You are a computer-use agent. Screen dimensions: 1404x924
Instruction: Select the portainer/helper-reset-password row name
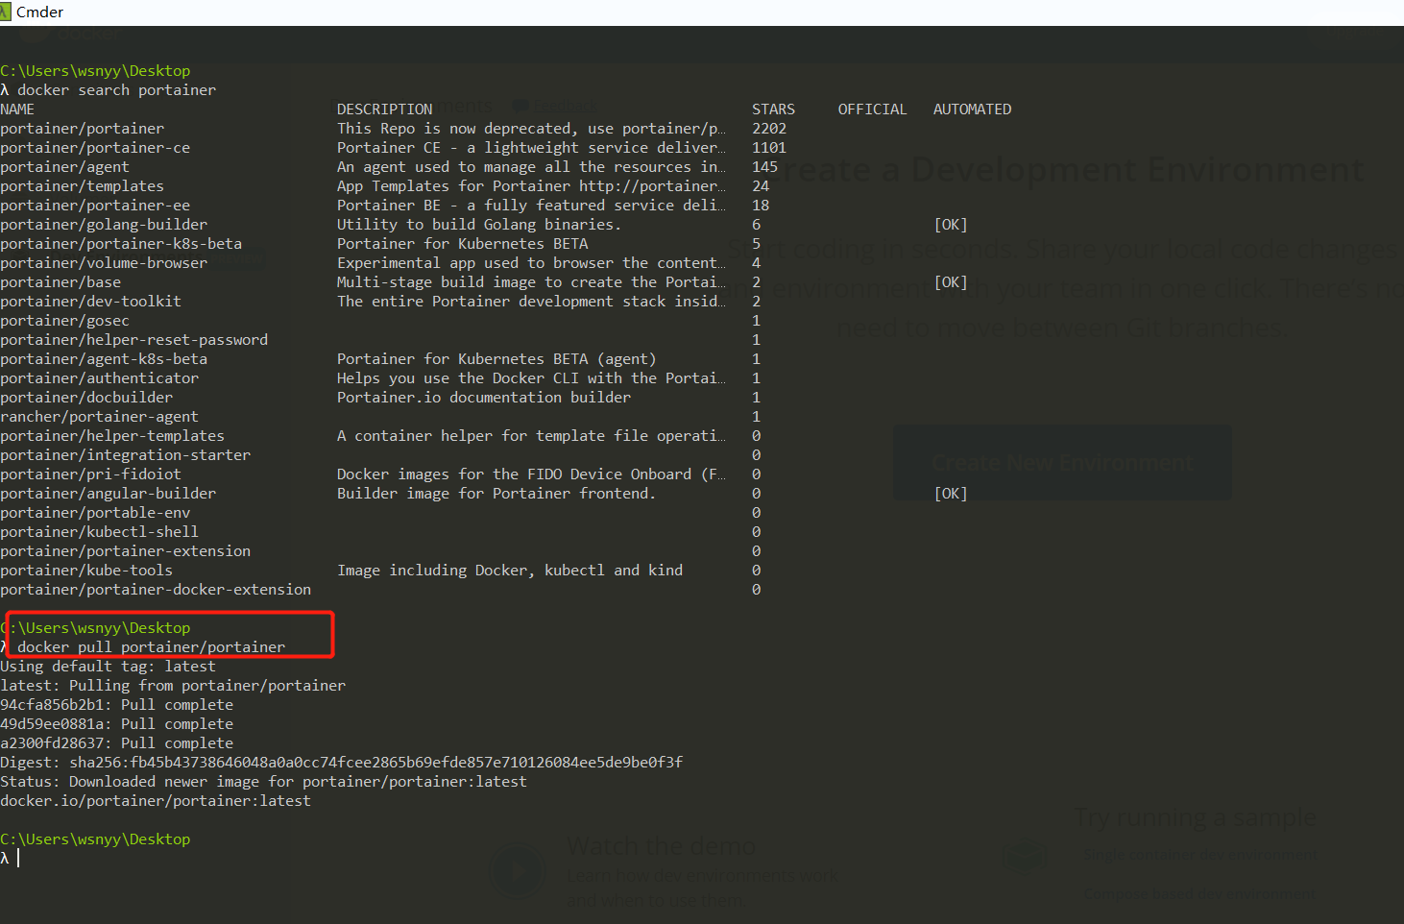(x=133, y=340)
